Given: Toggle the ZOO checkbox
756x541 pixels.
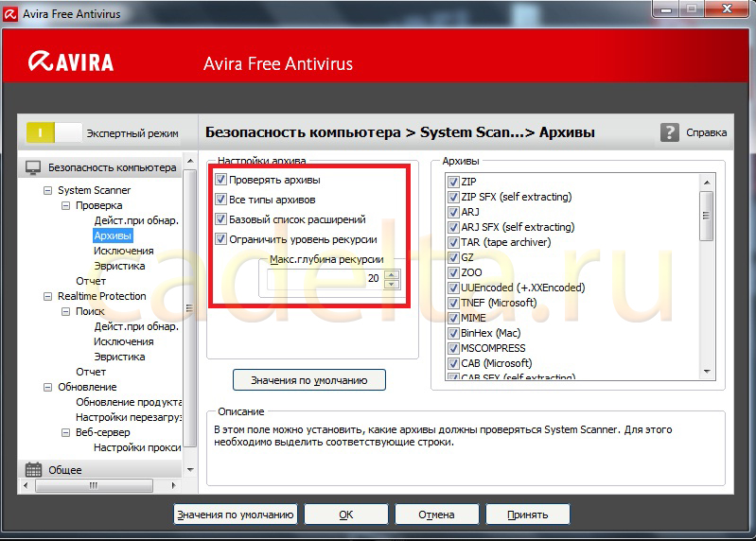Looking at the screenshot, I should [453, 272].
